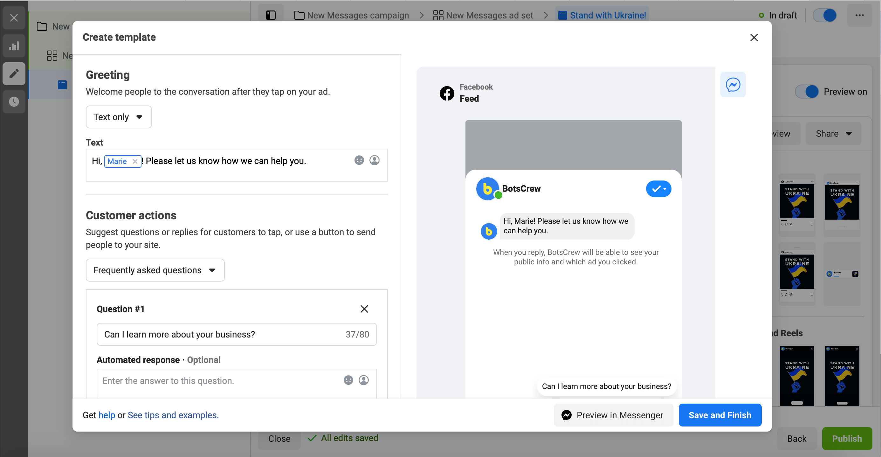Open right Reels Stand with Ukraine thumbnail

[842, 376]
